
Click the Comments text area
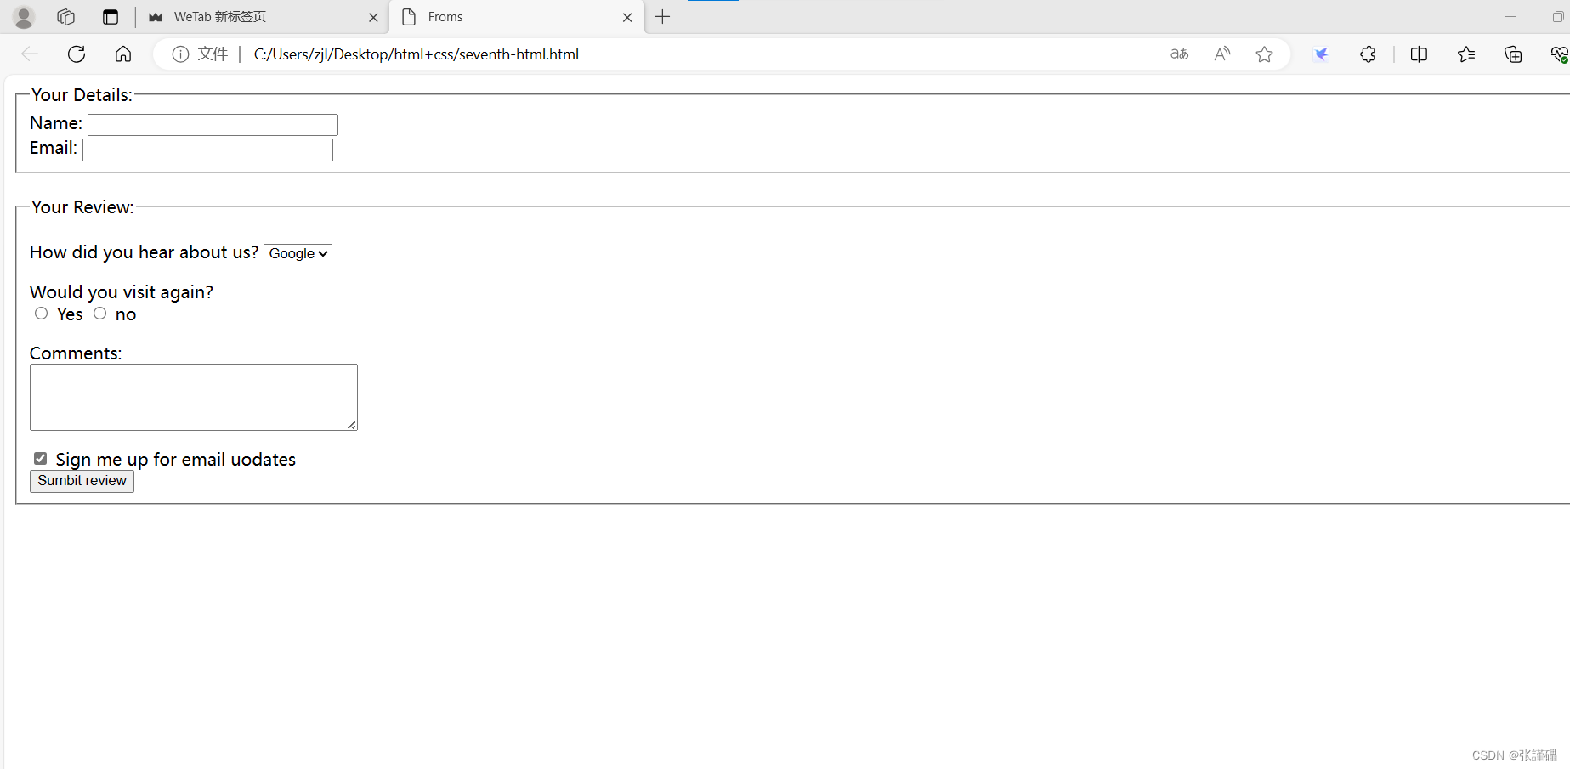[194, 397]
